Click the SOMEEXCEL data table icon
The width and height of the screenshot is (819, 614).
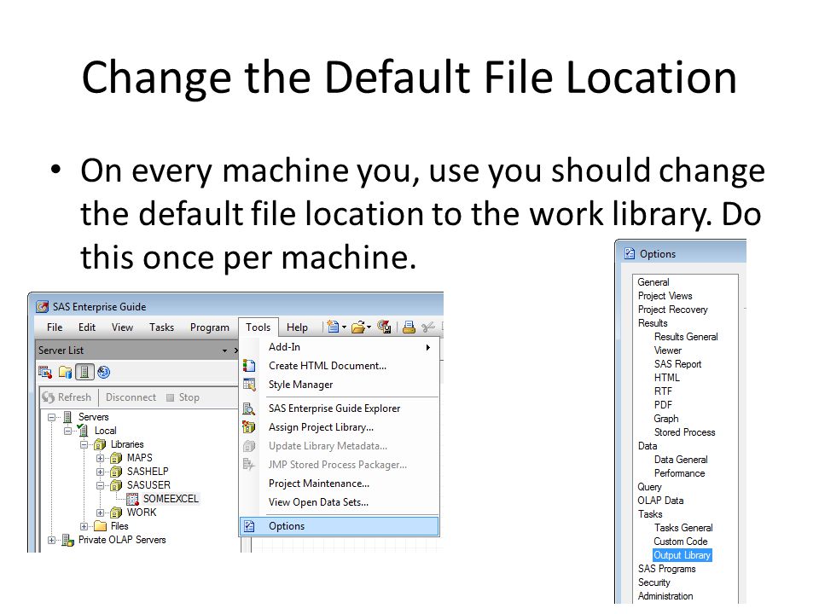pos(132,499)
